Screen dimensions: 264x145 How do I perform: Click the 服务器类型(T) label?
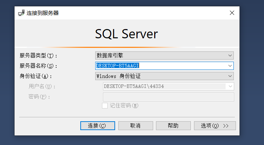tap(38, 55)
